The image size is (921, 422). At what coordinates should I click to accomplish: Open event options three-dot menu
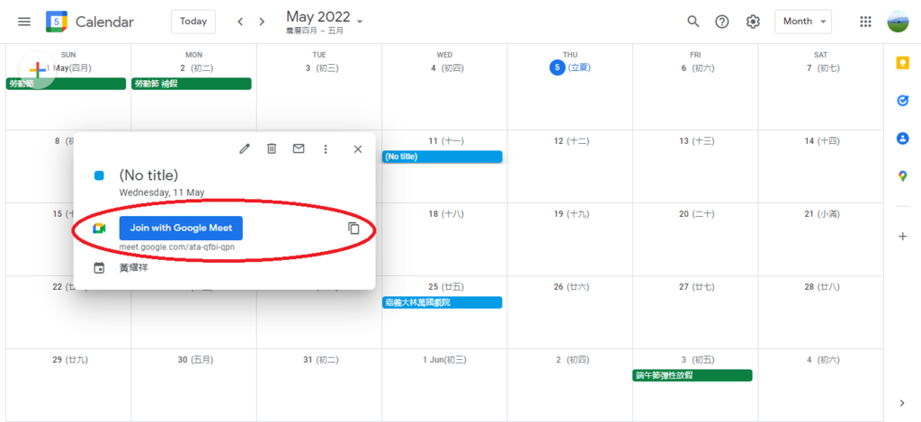pos(326,149)
